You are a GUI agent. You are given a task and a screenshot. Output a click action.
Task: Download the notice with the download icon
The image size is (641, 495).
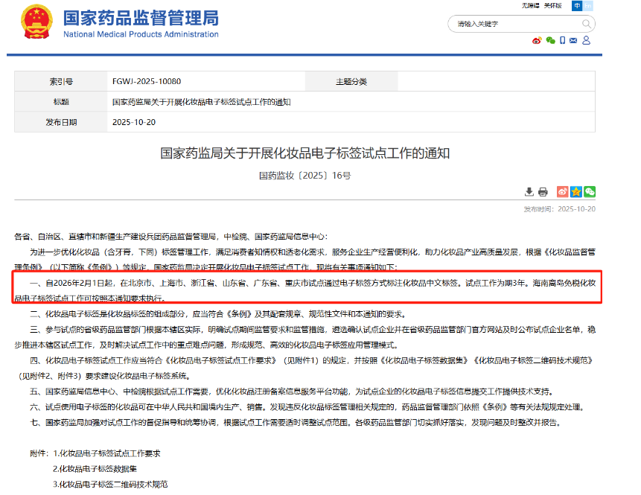pos(529,192)
